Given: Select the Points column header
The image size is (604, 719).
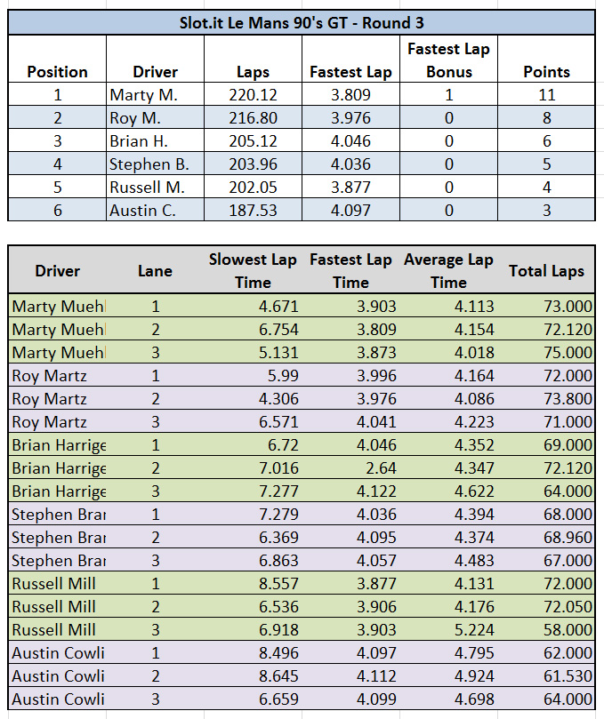Looking at the screenshot, I should pyautogui.click(x=546, y=72).
